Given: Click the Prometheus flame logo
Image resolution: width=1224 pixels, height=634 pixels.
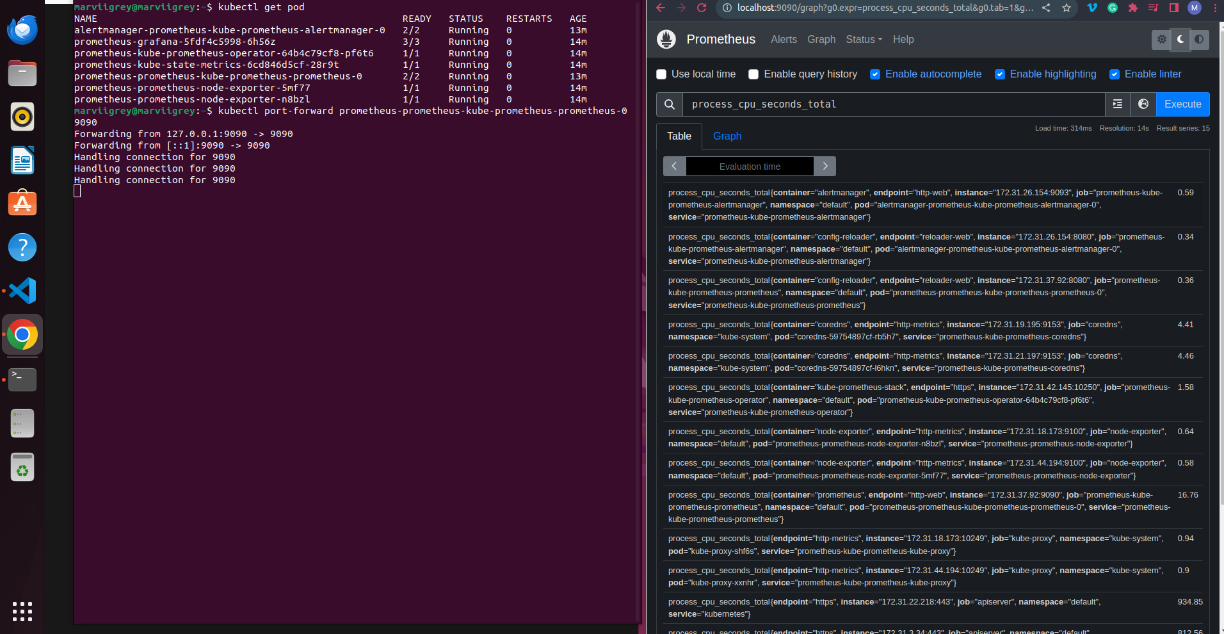Looking at the screenshot, I should pos(666,39).
